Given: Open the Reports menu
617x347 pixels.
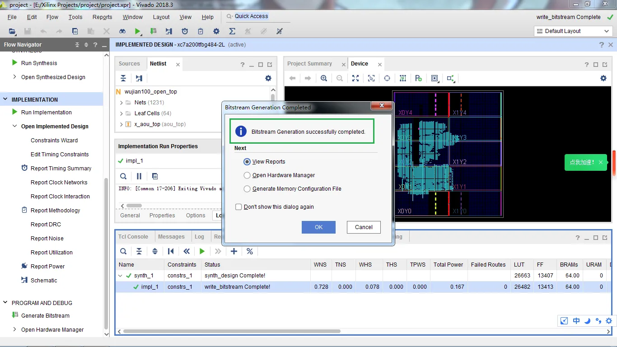Looking at the screenshot, I should pos(102,17).
